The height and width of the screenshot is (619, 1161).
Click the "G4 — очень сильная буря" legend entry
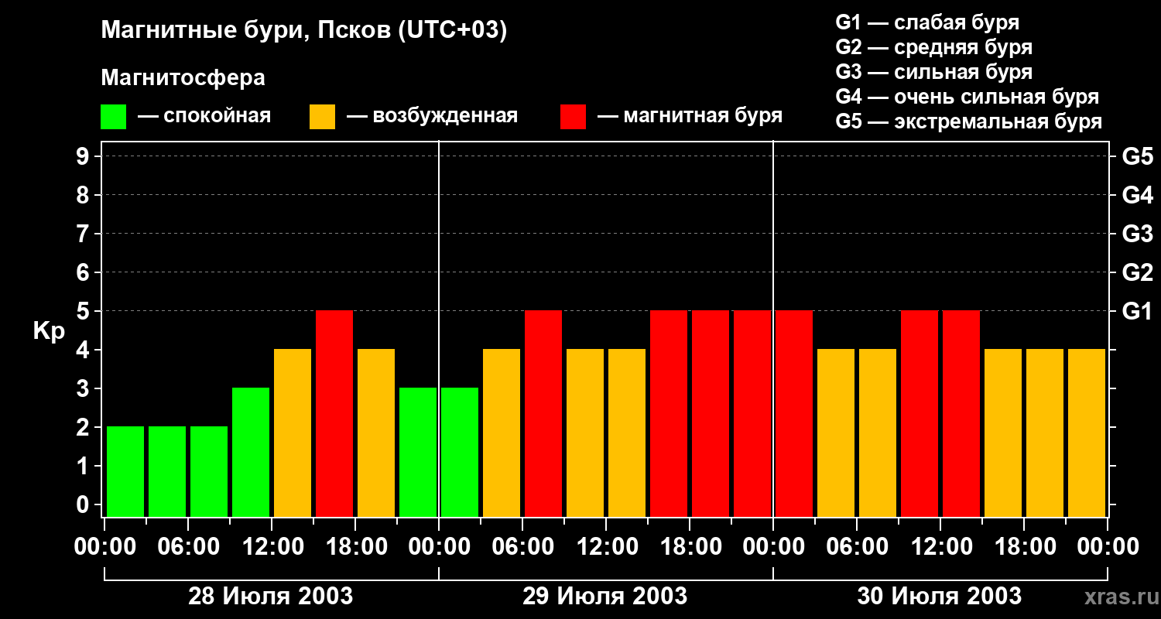[x=967, y=97]
